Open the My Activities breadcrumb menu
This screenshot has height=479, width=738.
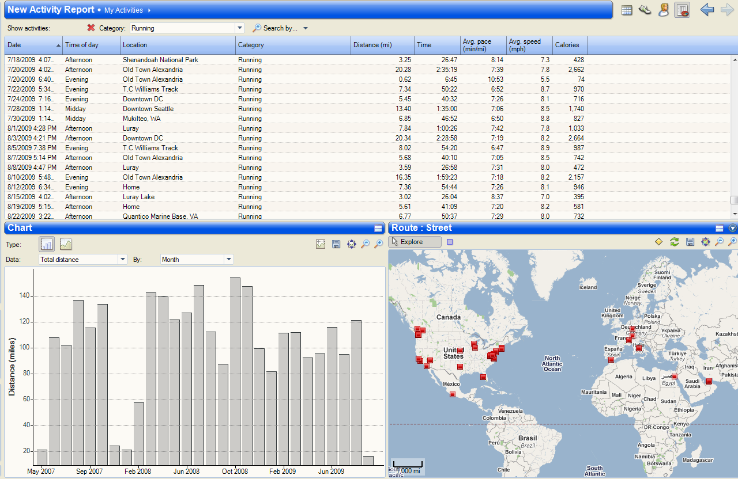127,10
